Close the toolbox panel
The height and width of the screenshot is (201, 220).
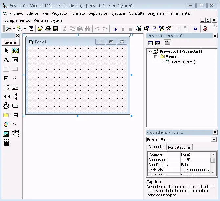click(x=17, y=36)
